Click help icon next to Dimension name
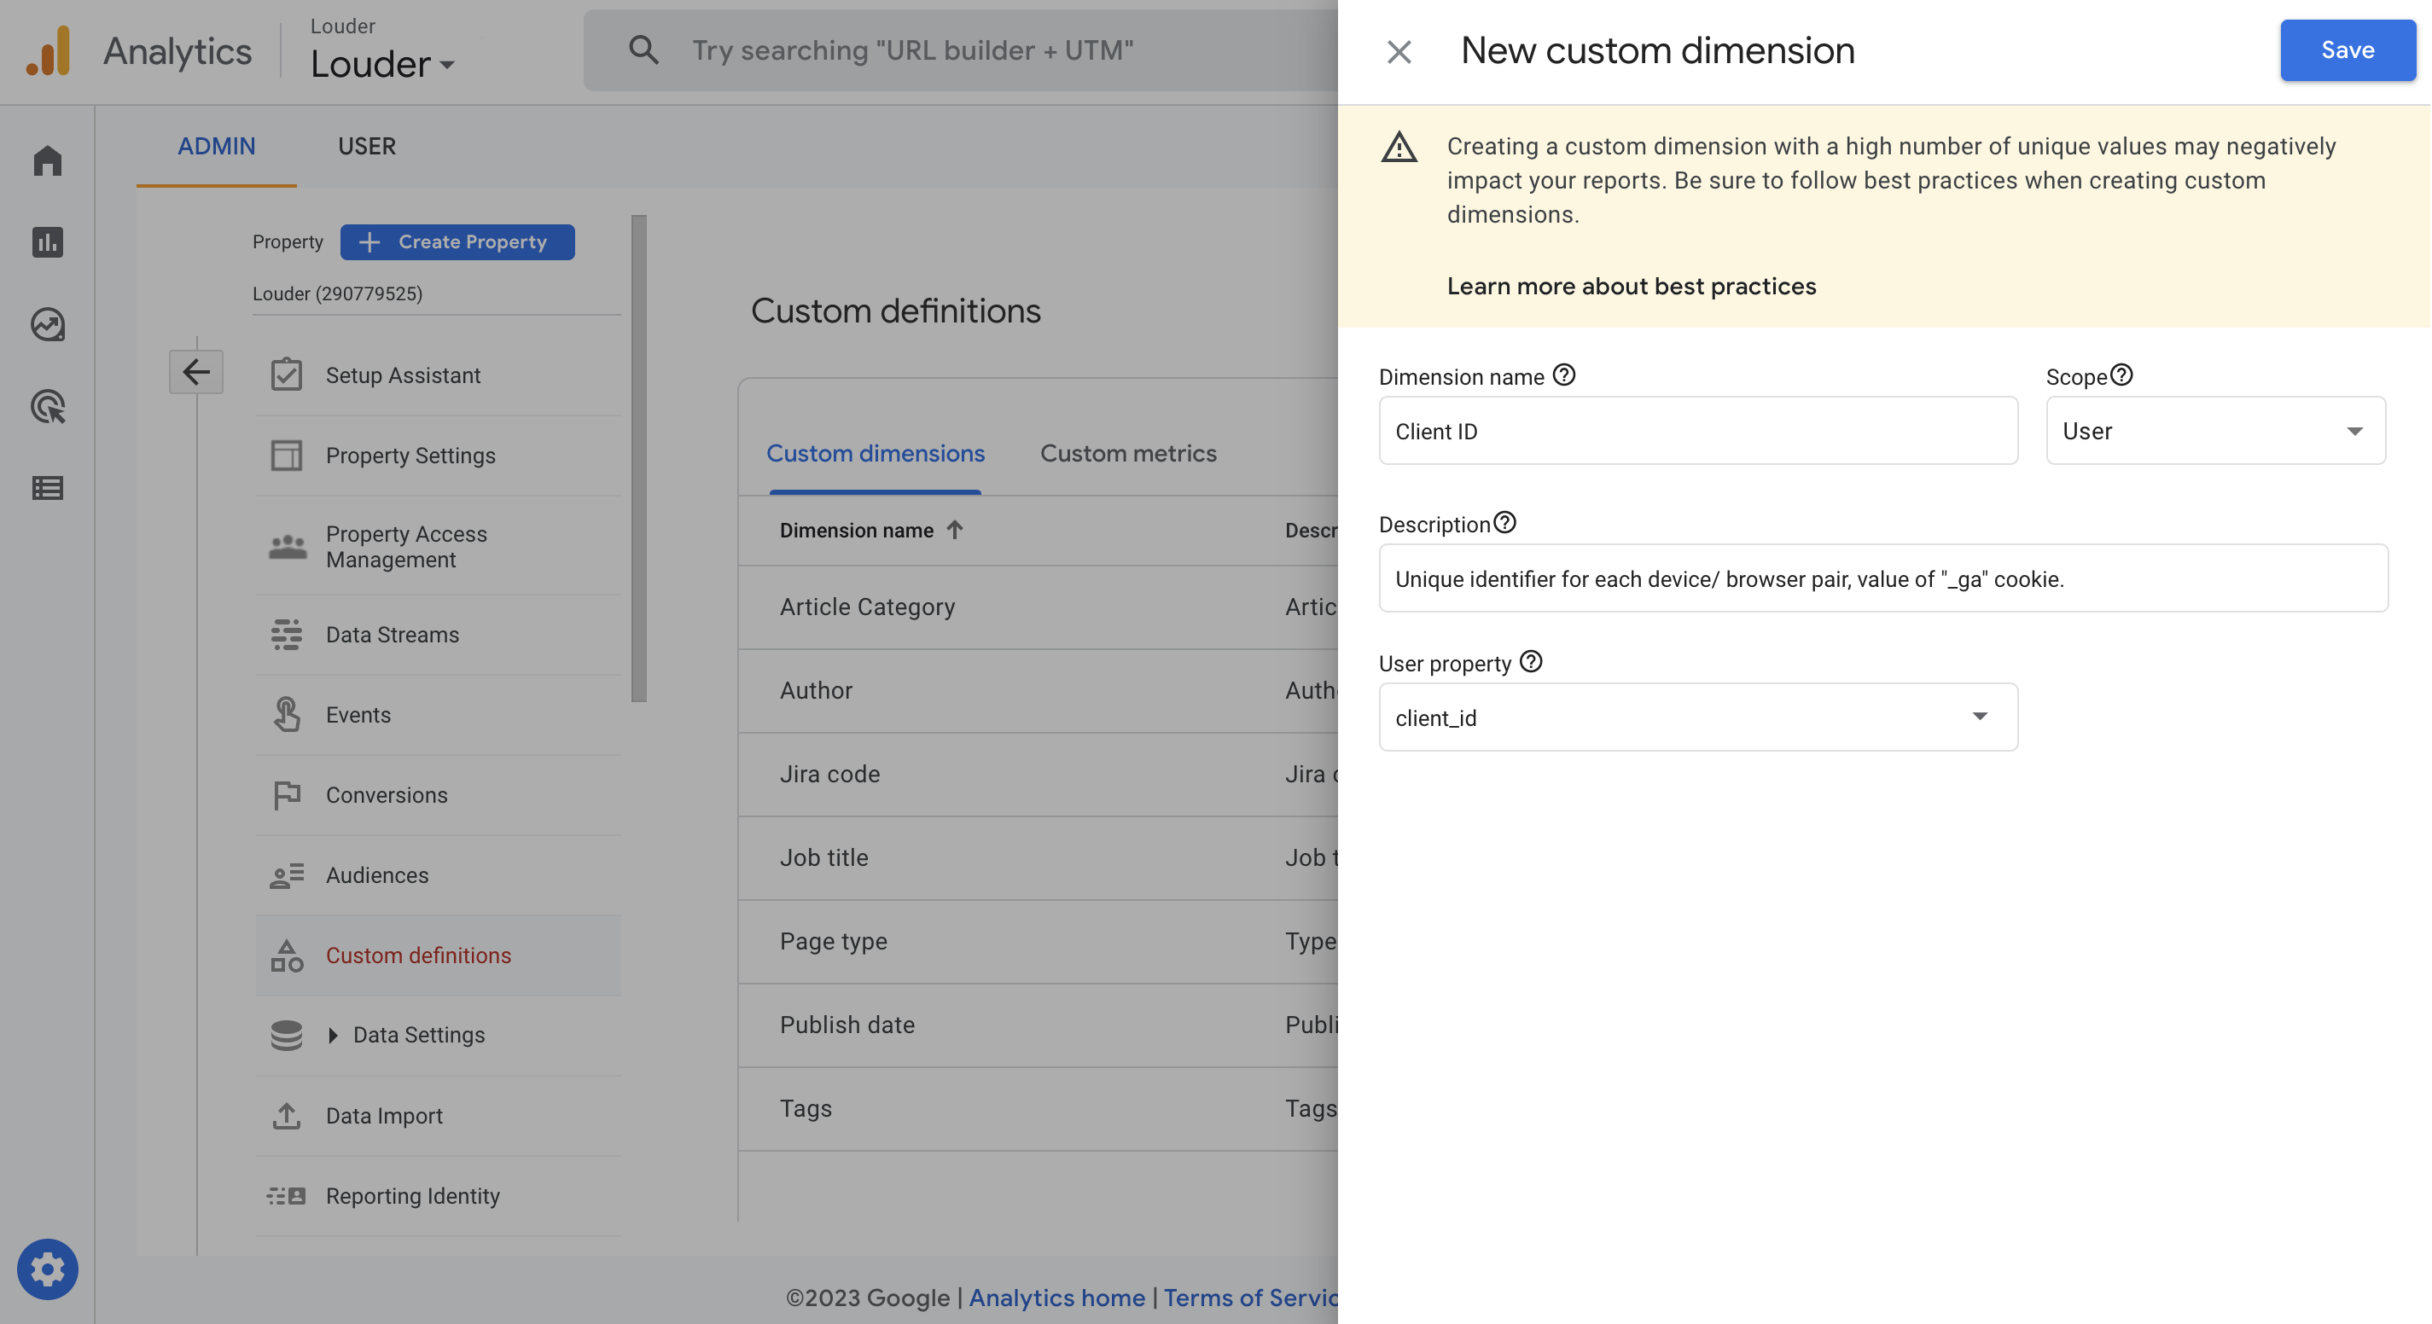2432x1324 pixels. coord(1563,375)
